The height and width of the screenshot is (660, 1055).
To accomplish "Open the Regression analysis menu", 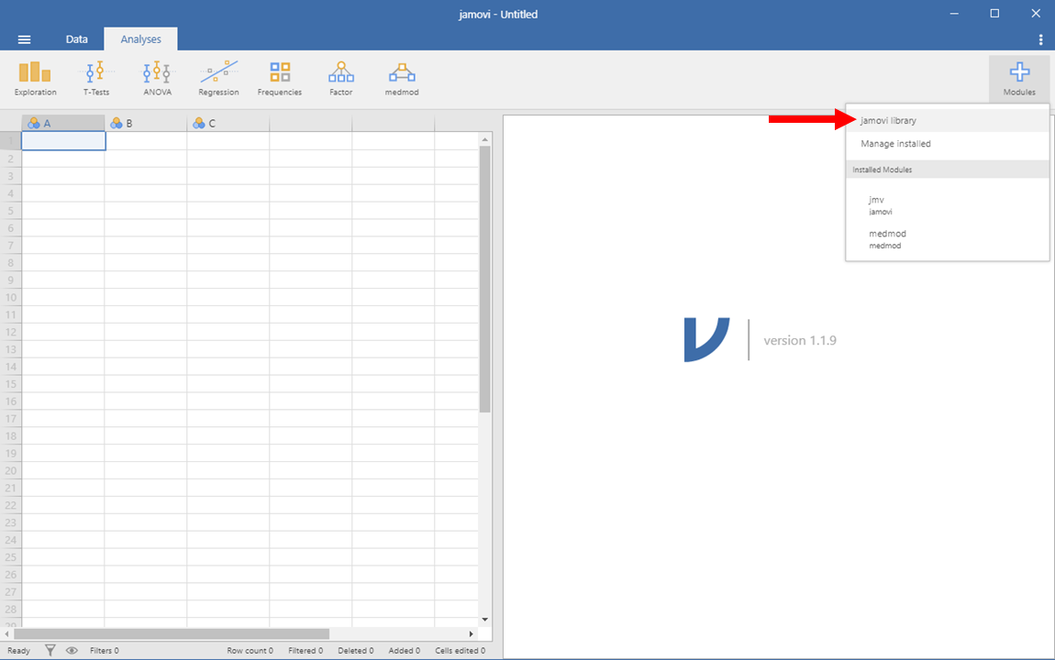I will (218, 78).
